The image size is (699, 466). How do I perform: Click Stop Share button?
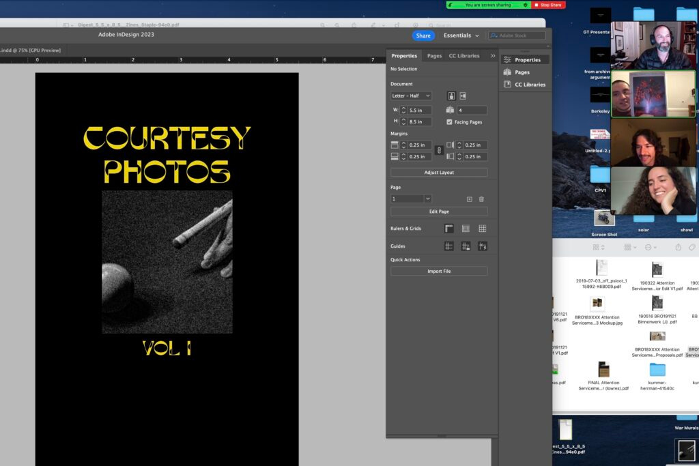tap(548, 5)
